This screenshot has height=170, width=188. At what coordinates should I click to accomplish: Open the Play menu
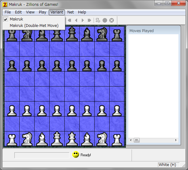tap(43, 12)
